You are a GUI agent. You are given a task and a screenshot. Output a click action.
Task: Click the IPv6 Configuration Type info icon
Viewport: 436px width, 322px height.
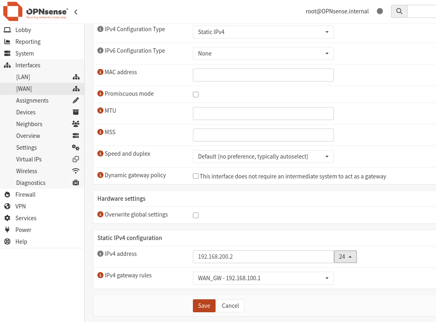(x=100, y=51)
